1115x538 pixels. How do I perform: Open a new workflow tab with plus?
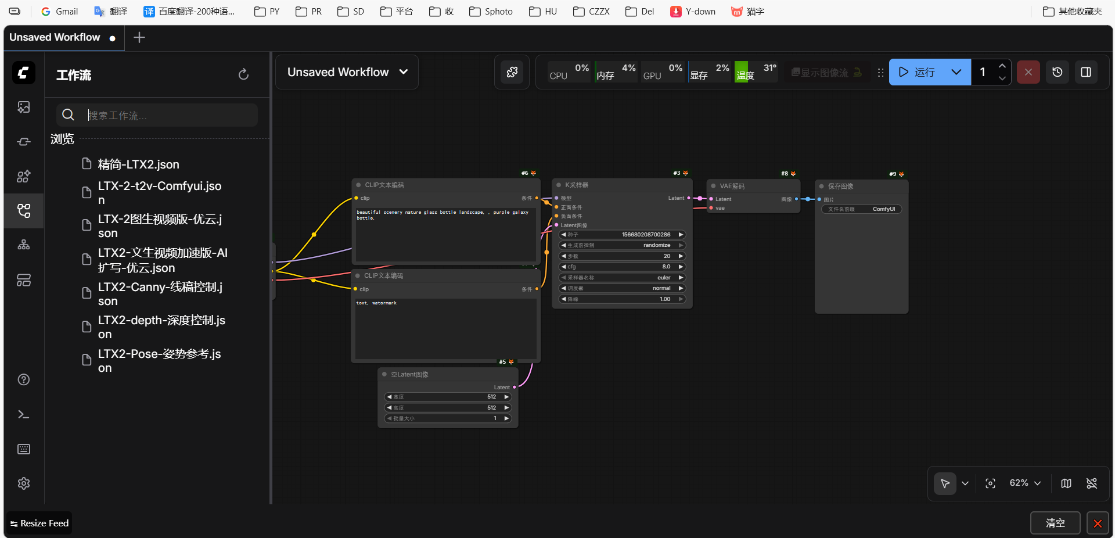139,38
